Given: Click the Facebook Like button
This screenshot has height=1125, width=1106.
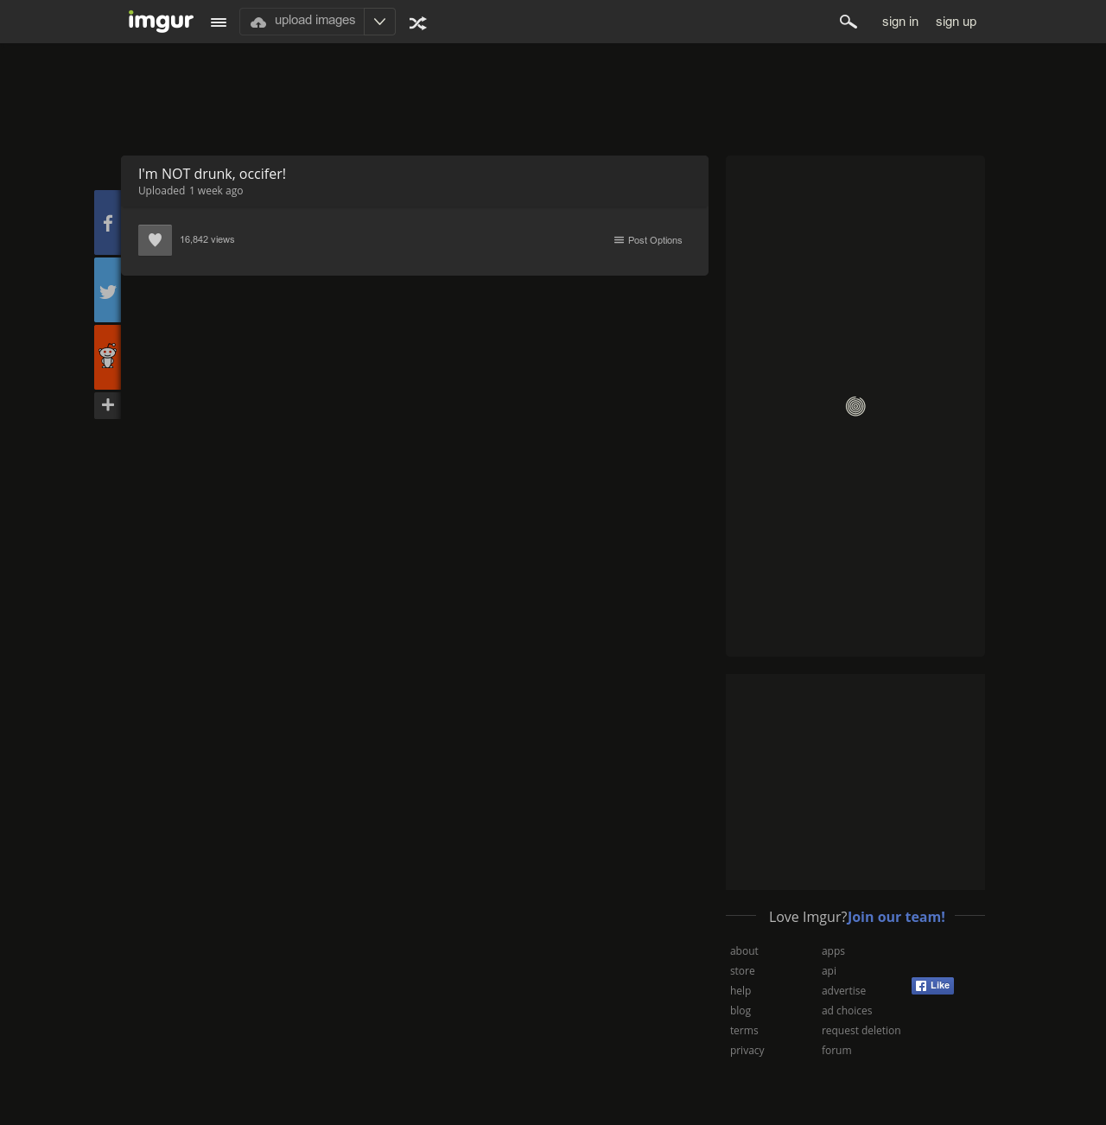Looking at the screenshot, I should pyautogui.click(x=932, y=986).
